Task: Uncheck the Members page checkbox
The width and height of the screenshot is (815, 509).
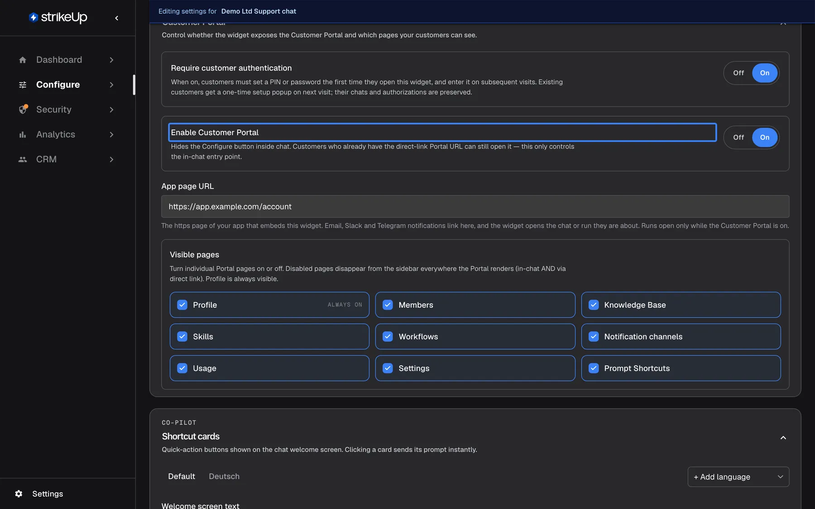Action: [x=388, y=305]
